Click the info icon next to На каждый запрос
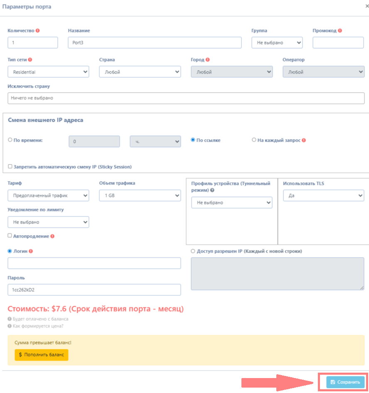 [x=304, y=140]
